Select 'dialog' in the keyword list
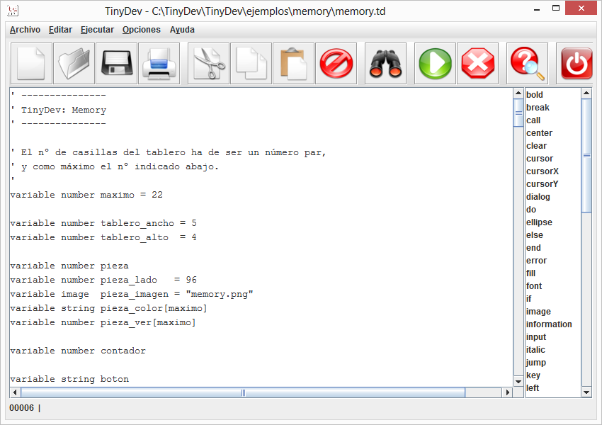The width and height of the screenshot is (602, 425). click(x=538, y=197)
